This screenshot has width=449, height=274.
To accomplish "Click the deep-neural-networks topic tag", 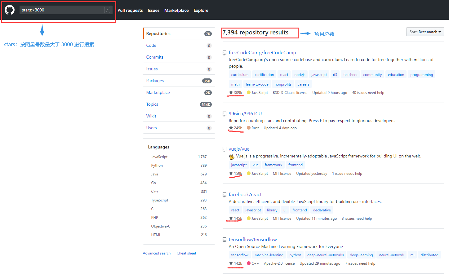I will coord(326,255).
